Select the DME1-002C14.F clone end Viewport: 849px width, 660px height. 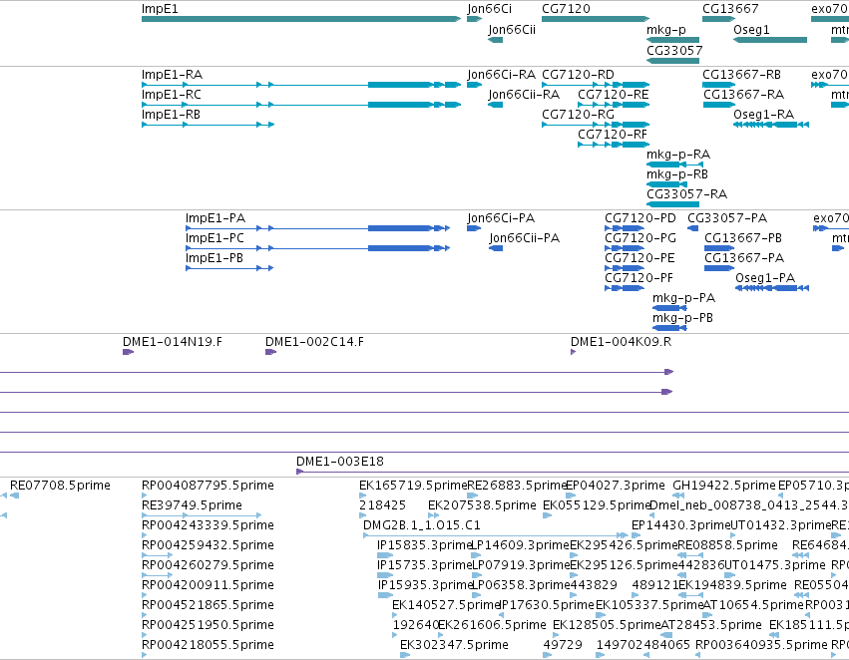coord(270,352)
